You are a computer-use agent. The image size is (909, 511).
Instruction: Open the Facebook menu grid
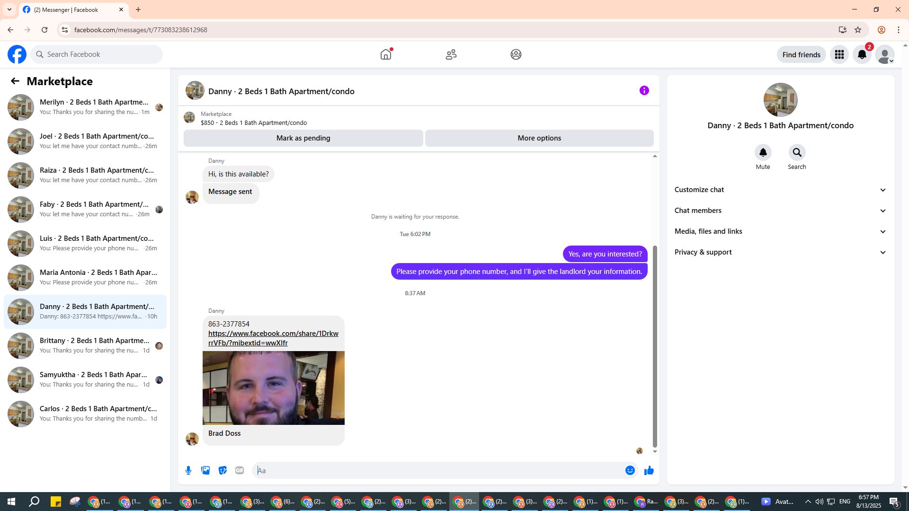coord(839,54)
